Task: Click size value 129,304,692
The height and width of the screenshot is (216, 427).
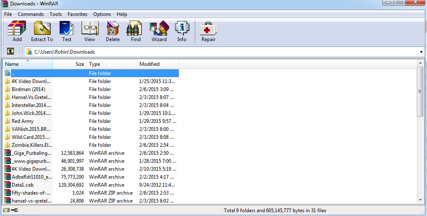Action: tap(71, 185)
